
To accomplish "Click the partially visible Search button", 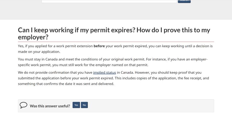I will click(x=184, y=1).
